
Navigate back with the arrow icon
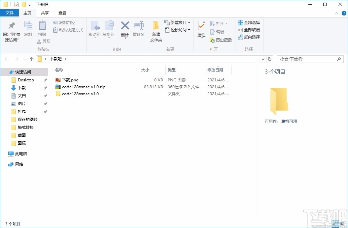click(7, 59)
